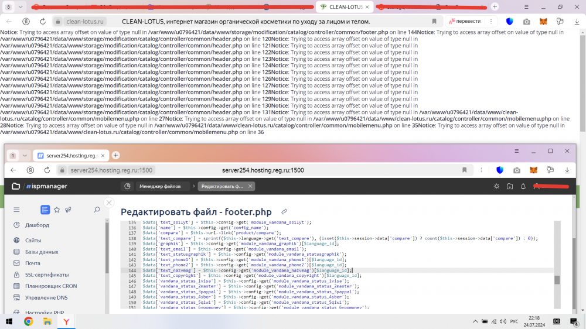Click the перевести translate button
586x329 pixels.
coord(465,21)
